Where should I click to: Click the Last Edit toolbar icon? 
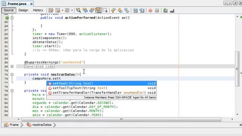pyautogui.click(x=51, y=10)
